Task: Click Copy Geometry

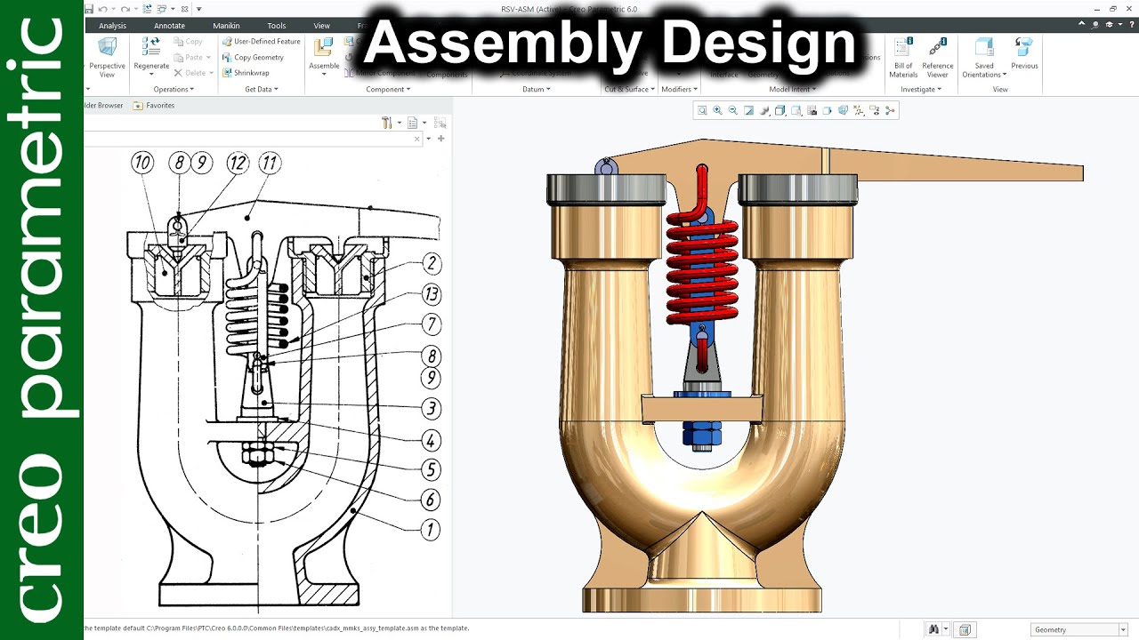Action: pyautogui.click(x=253, y=57)
